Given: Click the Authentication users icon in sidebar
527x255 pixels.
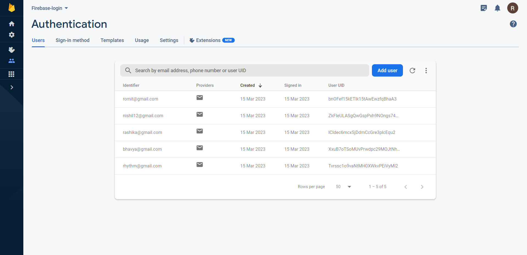Looking at the screenshot, I should pyautogui.click(x=12, y=61).
